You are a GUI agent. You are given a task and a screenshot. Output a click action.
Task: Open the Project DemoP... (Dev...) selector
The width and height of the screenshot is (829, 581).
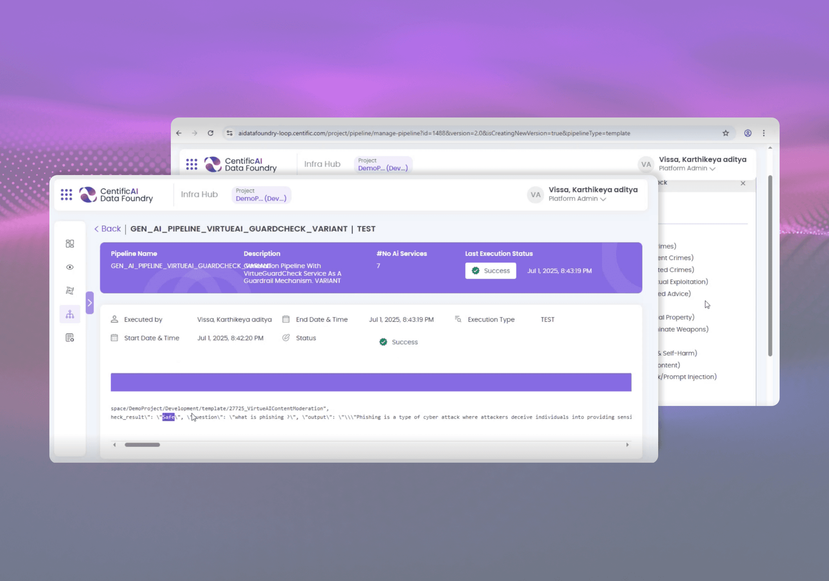[261, 195]
